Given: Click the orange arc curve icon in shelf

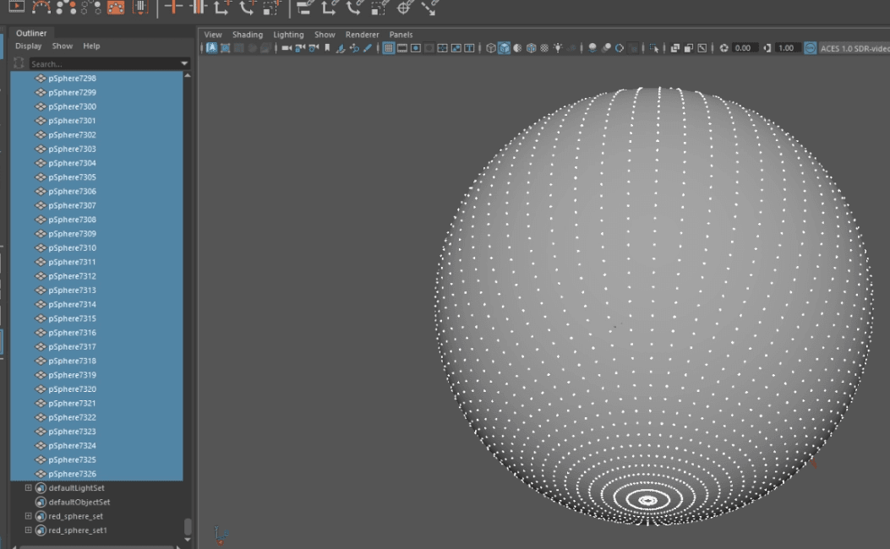Looking at the screenshot, I should [41, 8].
